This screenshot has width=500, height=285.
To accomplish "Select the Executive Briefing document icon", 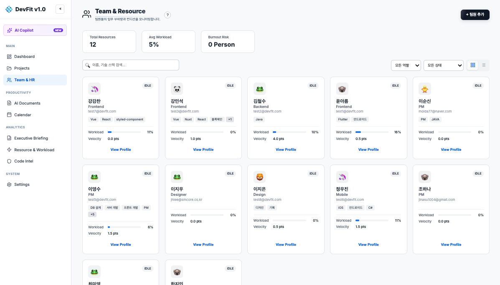I will pyautogui.click(x=10, y=138).
